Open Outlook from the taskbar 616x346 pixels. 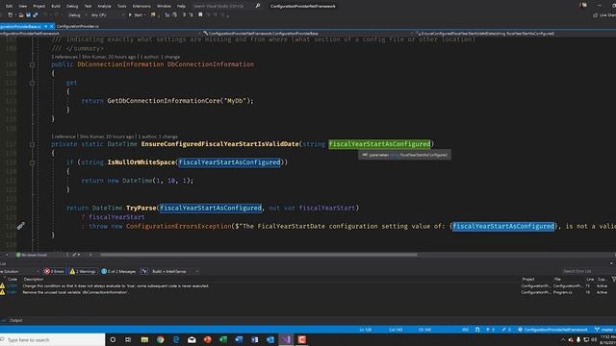coord(270,339)
